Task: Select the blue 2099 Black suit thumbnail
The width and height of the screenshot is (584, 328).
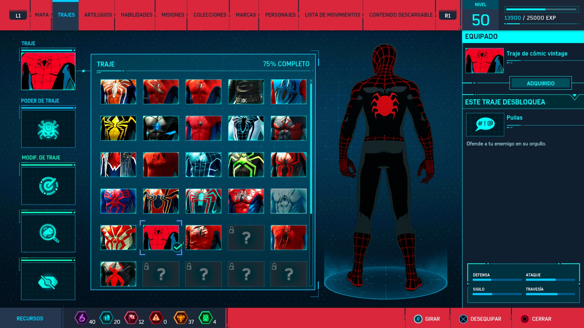Action: [x=118, y=201]
